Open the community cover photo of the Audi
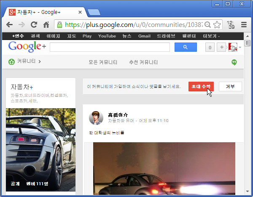Screen dimensions: 253x197 (40, 149)
